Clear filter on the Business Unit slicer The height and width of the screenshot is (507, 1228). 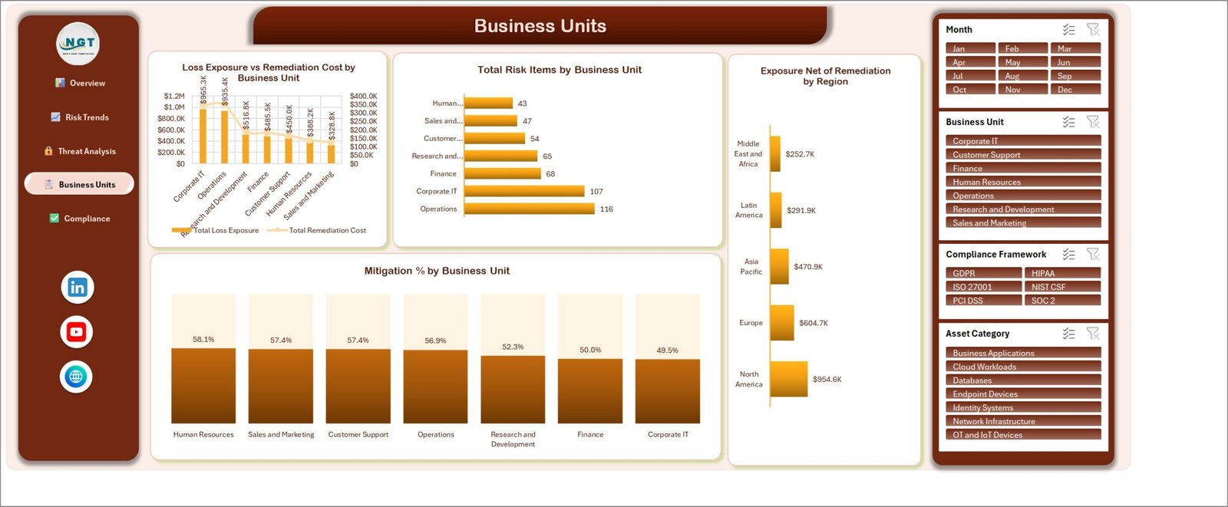(1093, 122)
